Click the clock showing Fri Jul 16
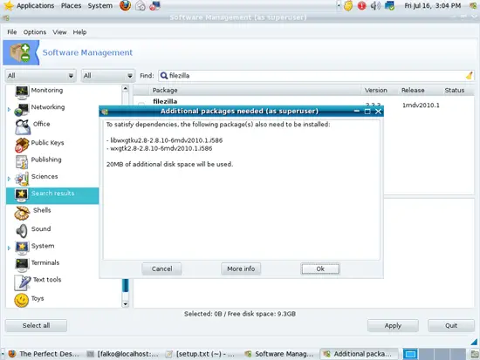 [432, 5]
